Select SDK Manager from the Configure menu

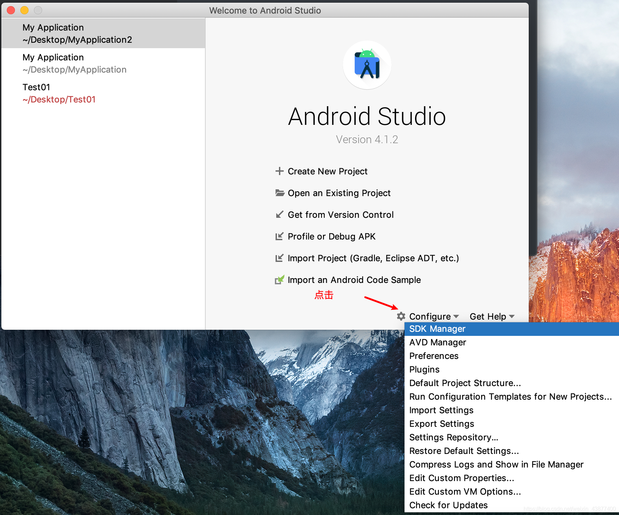click(x=512, y=329)
